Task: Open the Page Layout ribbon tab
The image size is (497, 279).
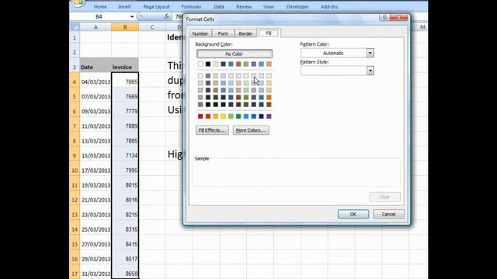Action: 156,7
